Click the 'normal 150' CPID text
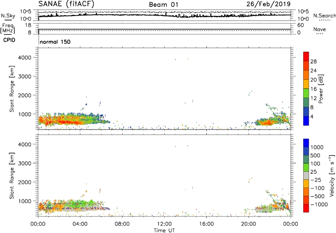The image size is (336, 233). (x=55, y=42)
